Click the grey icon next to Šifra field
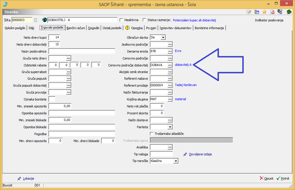 coord(35,20)
